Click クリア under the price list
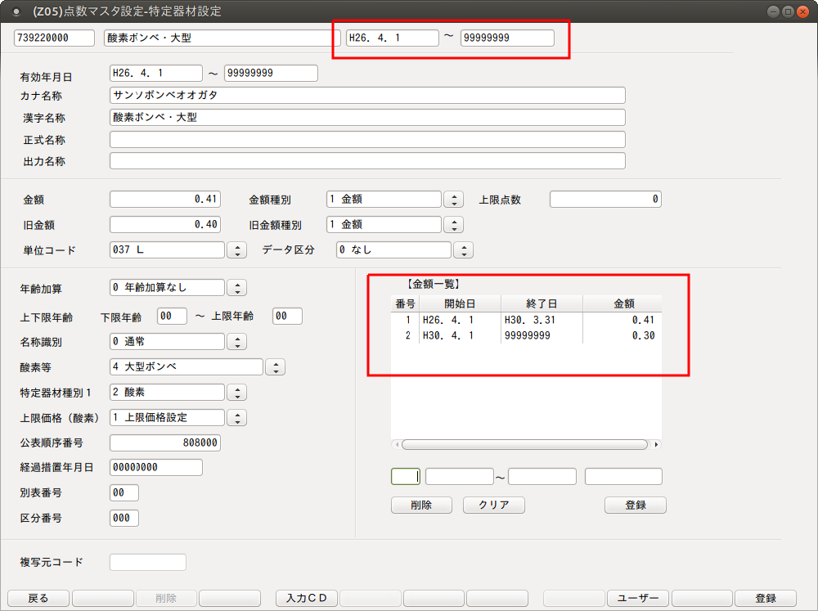The image size is (818, 611). tap(493, 505)
